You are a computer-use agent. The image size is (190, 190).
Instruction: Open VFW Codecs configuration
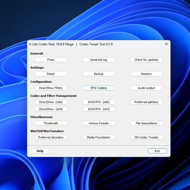[99, 88]
